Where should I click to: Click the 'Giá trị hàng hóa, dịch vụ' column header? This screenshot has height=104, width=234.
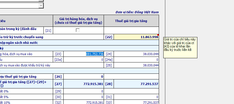point(78,21)
